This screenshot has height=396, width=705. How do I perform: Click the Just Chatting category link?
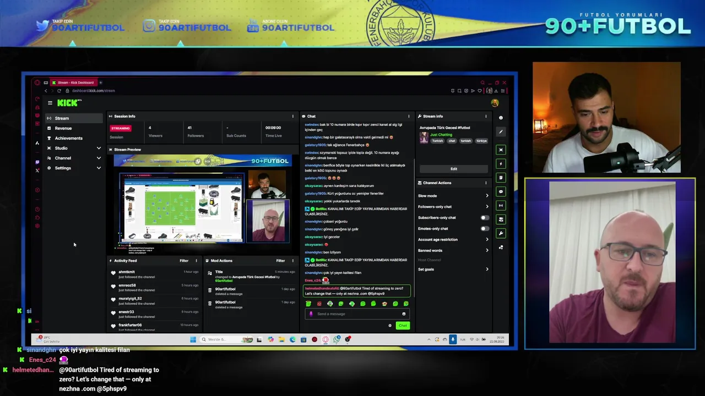pyautogui.click(x=441, y=135)
